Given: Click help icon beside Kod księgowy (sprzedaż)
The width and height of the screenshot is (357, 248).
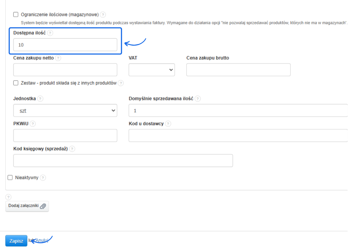Looking at the screenshot, I should (x=72, y=149).
